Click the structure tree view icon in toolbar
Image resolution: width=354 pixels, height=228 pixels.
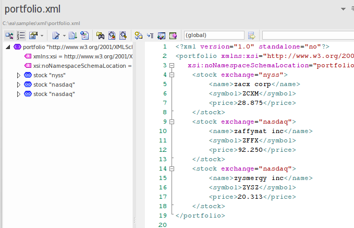pyautogui.click(x=9, y=35)
